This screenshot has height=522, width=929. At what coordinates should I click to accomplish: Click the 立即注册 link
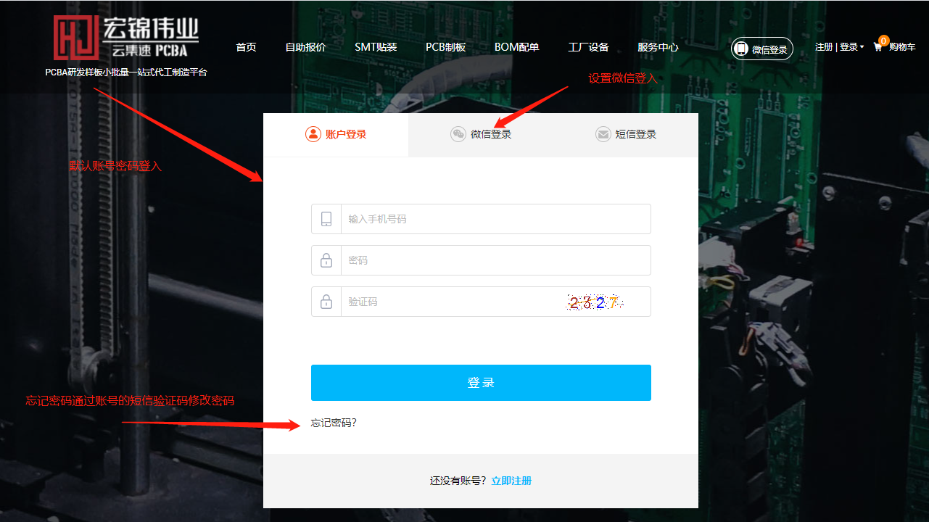[511, 480]
